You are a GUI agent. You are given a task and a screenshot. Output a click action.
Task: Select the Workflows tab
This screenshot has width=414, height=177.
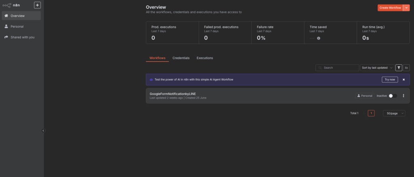click(x=157, y=58)
